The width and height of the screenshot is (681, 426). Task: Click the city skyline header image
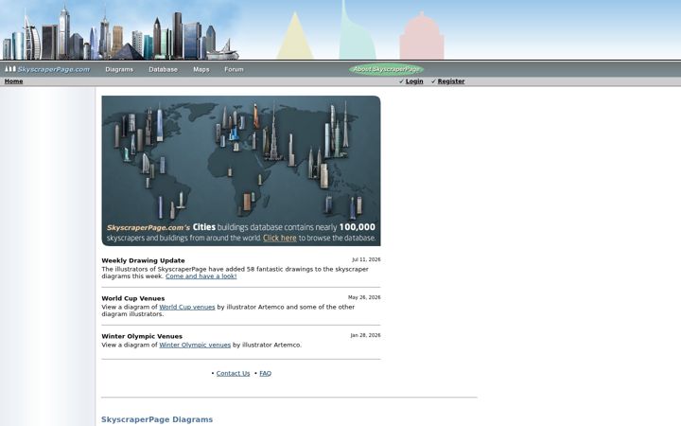click(x=121, y=32)
